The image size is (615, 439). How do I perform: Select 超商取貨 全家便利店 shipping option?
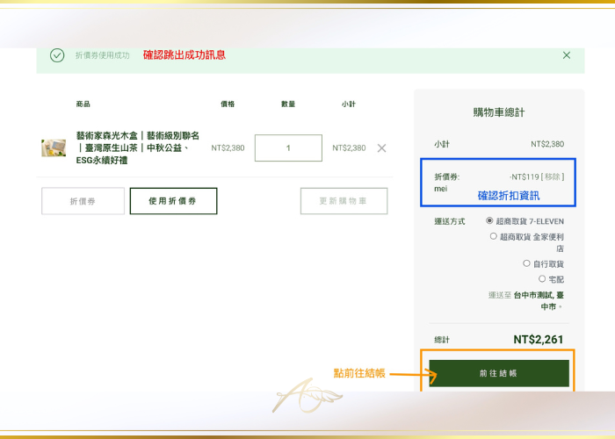tap(494, 236)
